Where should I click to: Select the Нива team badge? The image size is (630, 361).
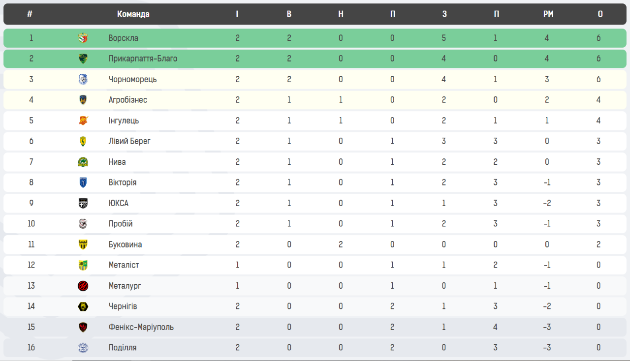pos(83,162)
